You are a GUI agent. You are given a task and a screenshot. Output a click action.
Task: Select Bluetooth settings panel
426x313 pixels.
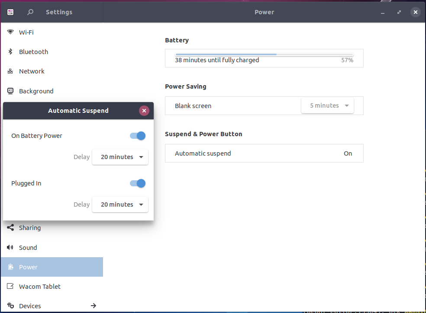coord(52,52)
